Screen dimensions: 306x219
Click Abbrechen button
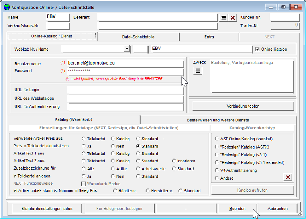(x=277, y=209)
